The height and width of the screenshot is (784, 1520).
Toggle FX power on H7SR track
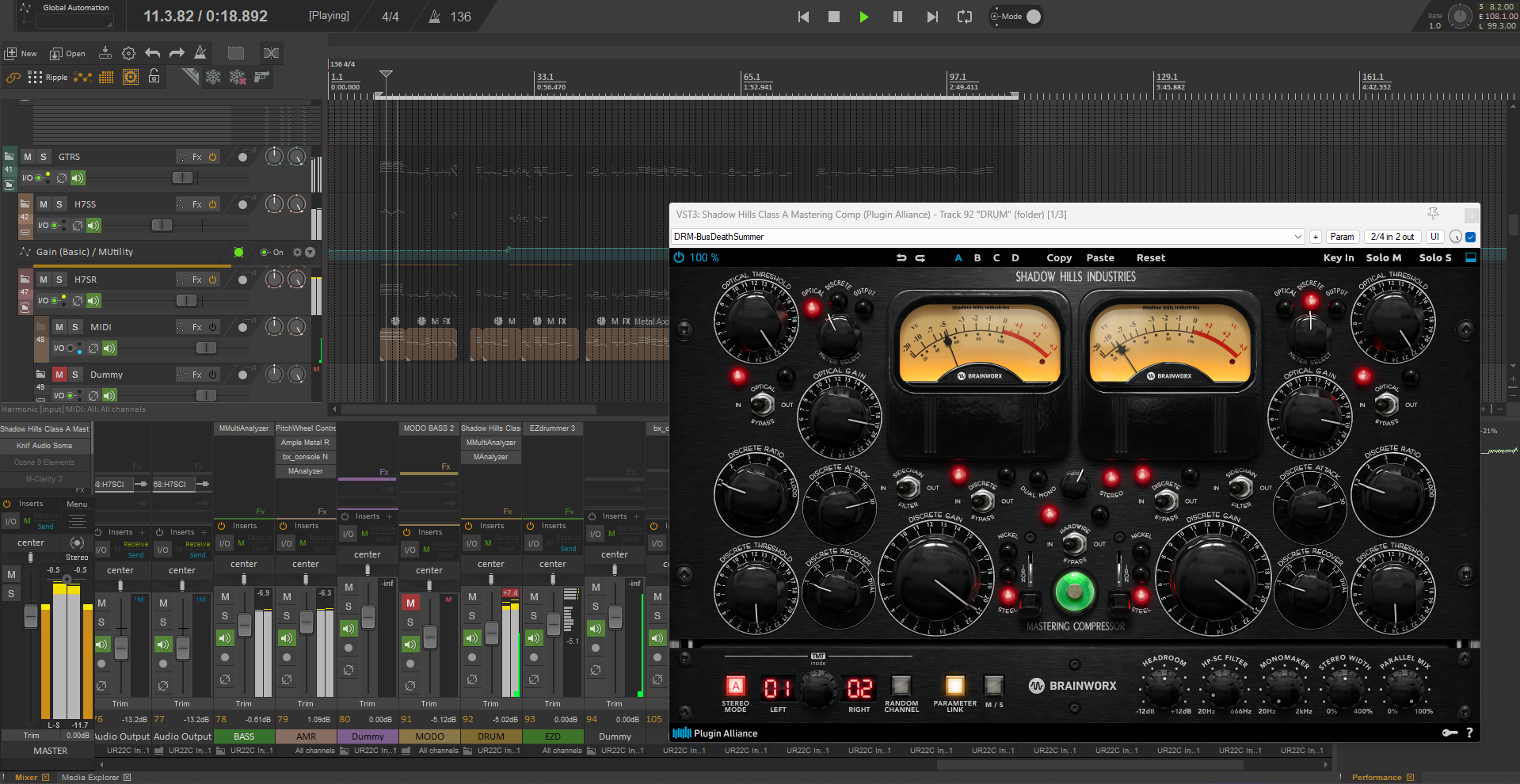[212, 280]
